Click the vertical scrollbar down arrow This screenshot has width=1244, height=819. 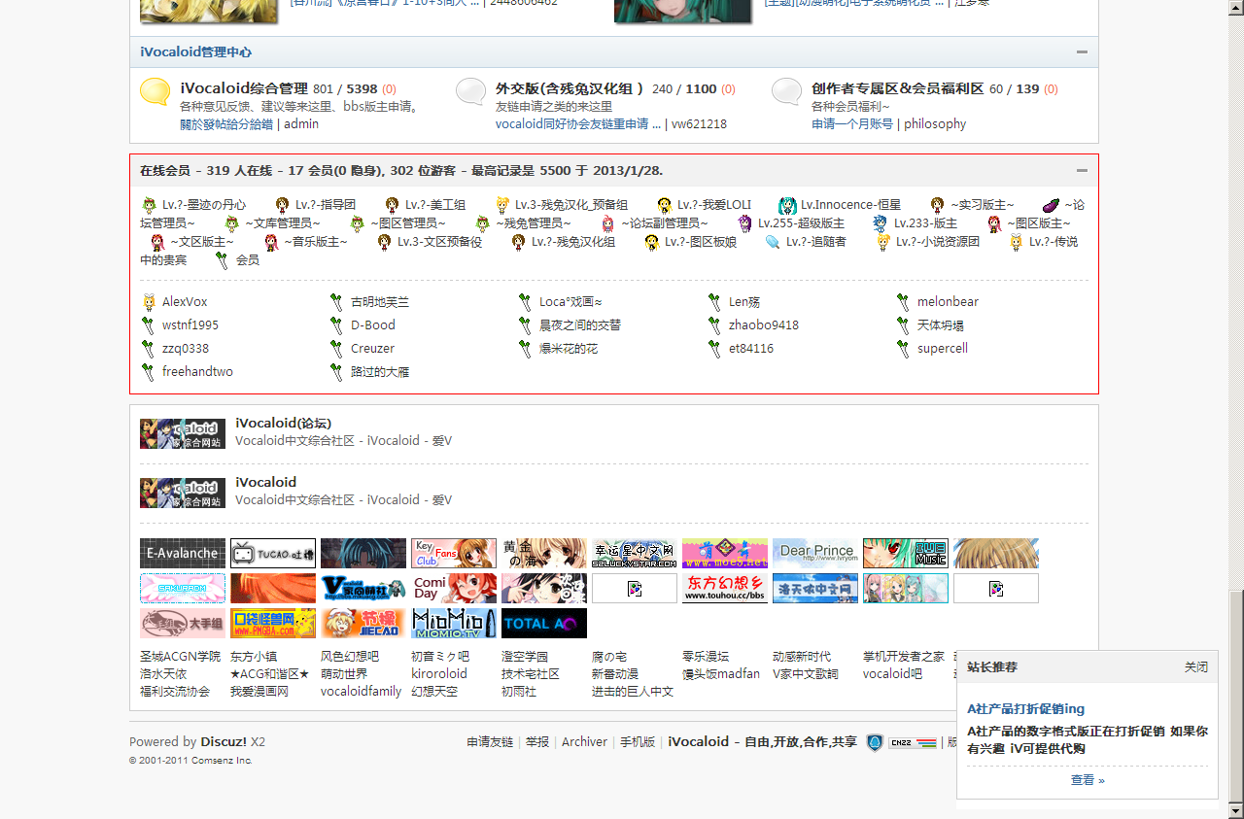click(1236, 810)
